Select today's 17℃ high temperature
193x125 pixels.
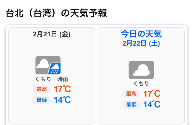(x=152, y=94)
